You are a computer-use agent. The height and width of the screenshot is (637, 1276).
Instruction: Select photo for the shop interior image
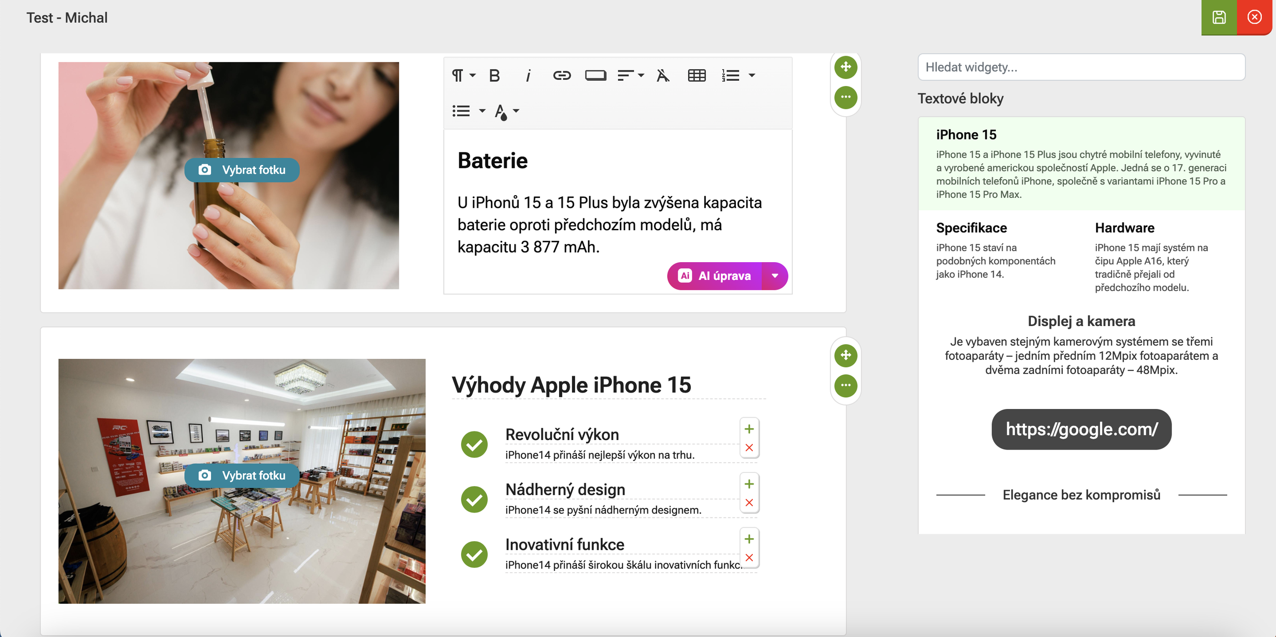pyautogui.click(x=242, y=476)
